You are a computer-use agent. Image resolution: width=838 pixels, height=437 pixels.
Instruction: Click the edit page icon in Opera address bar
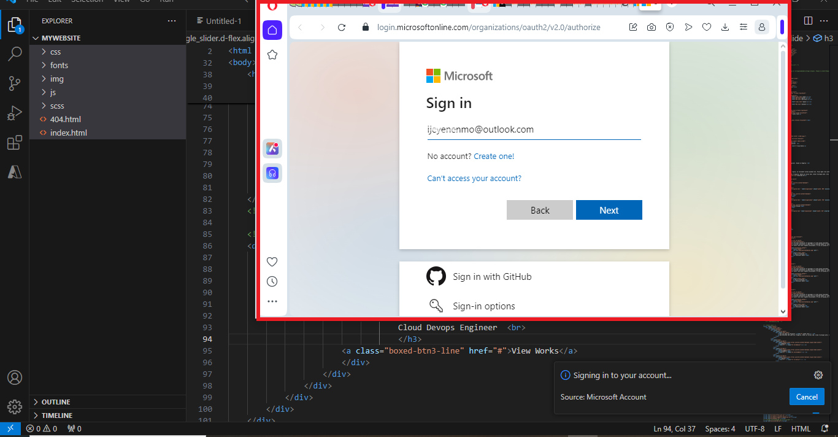[x=633, y=27]
